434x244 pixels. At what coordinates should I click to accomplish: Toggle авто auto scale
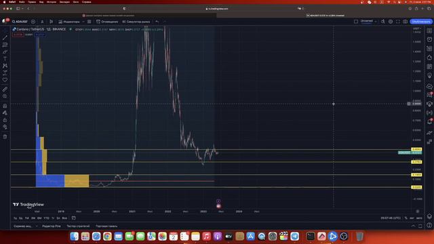[x=419, y=218]
